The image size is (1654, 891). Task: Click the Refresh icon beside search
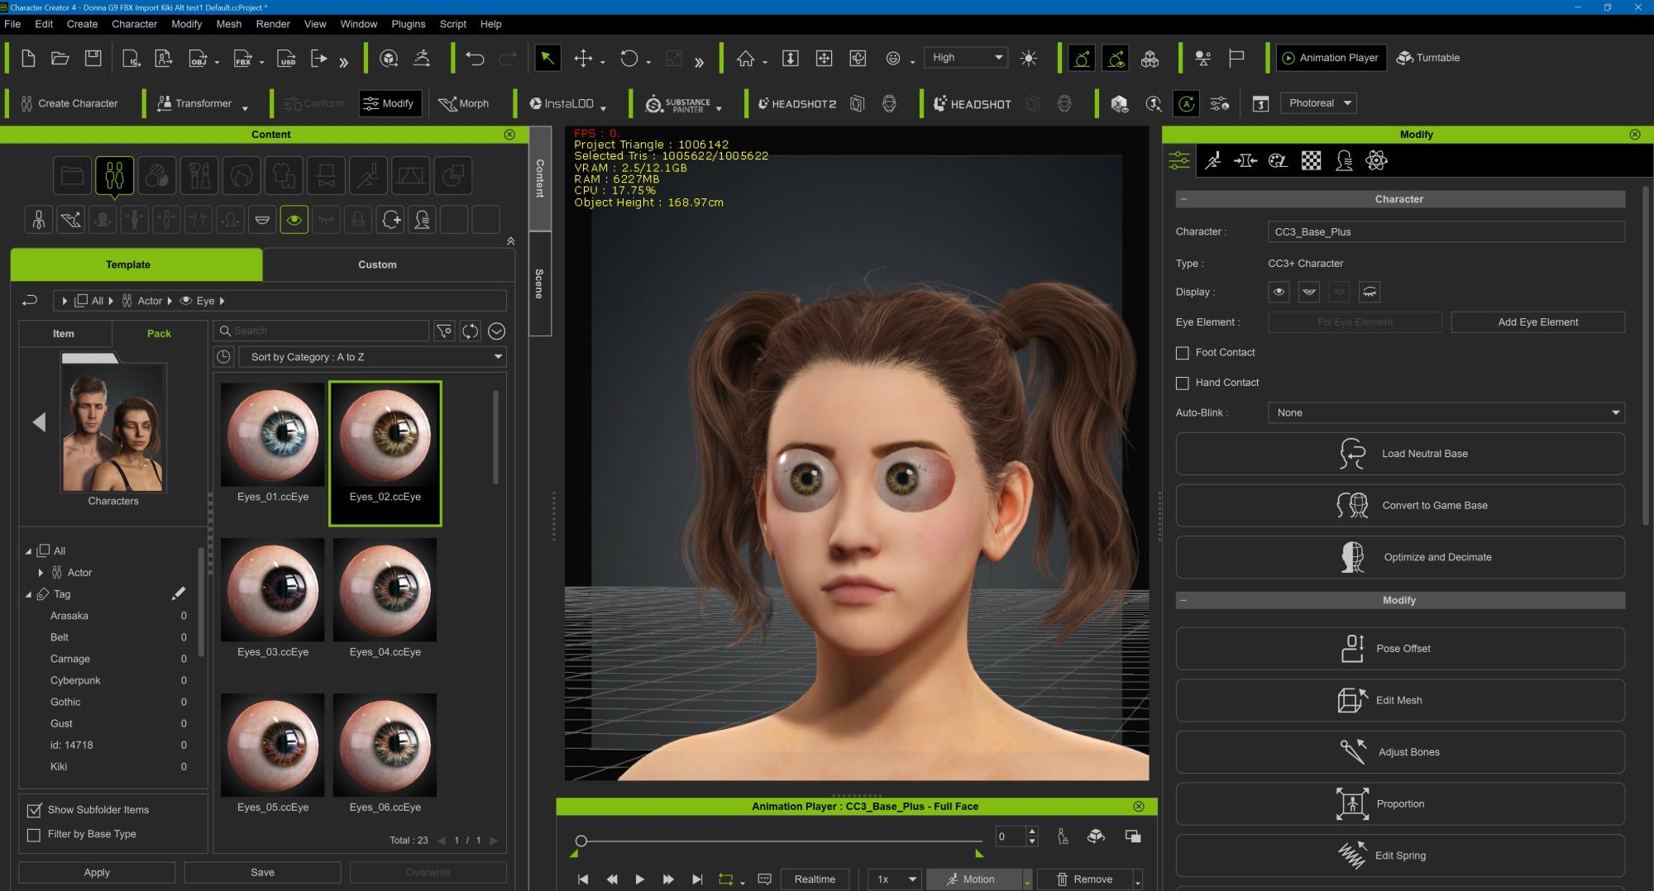(471, 331)
